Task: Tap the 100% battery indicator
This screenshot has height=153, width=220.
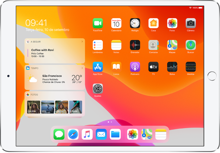Action: 197,8
